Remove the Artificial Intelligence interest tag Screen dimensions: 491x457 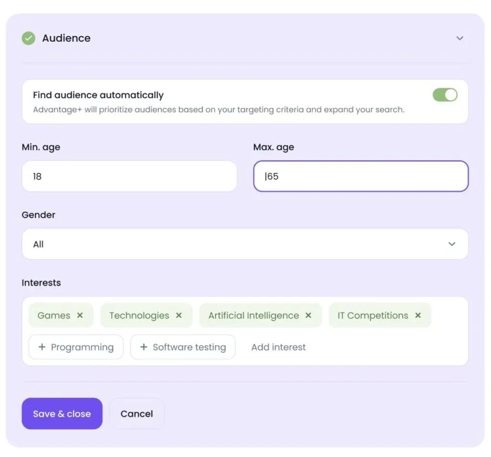pos(308,315)
